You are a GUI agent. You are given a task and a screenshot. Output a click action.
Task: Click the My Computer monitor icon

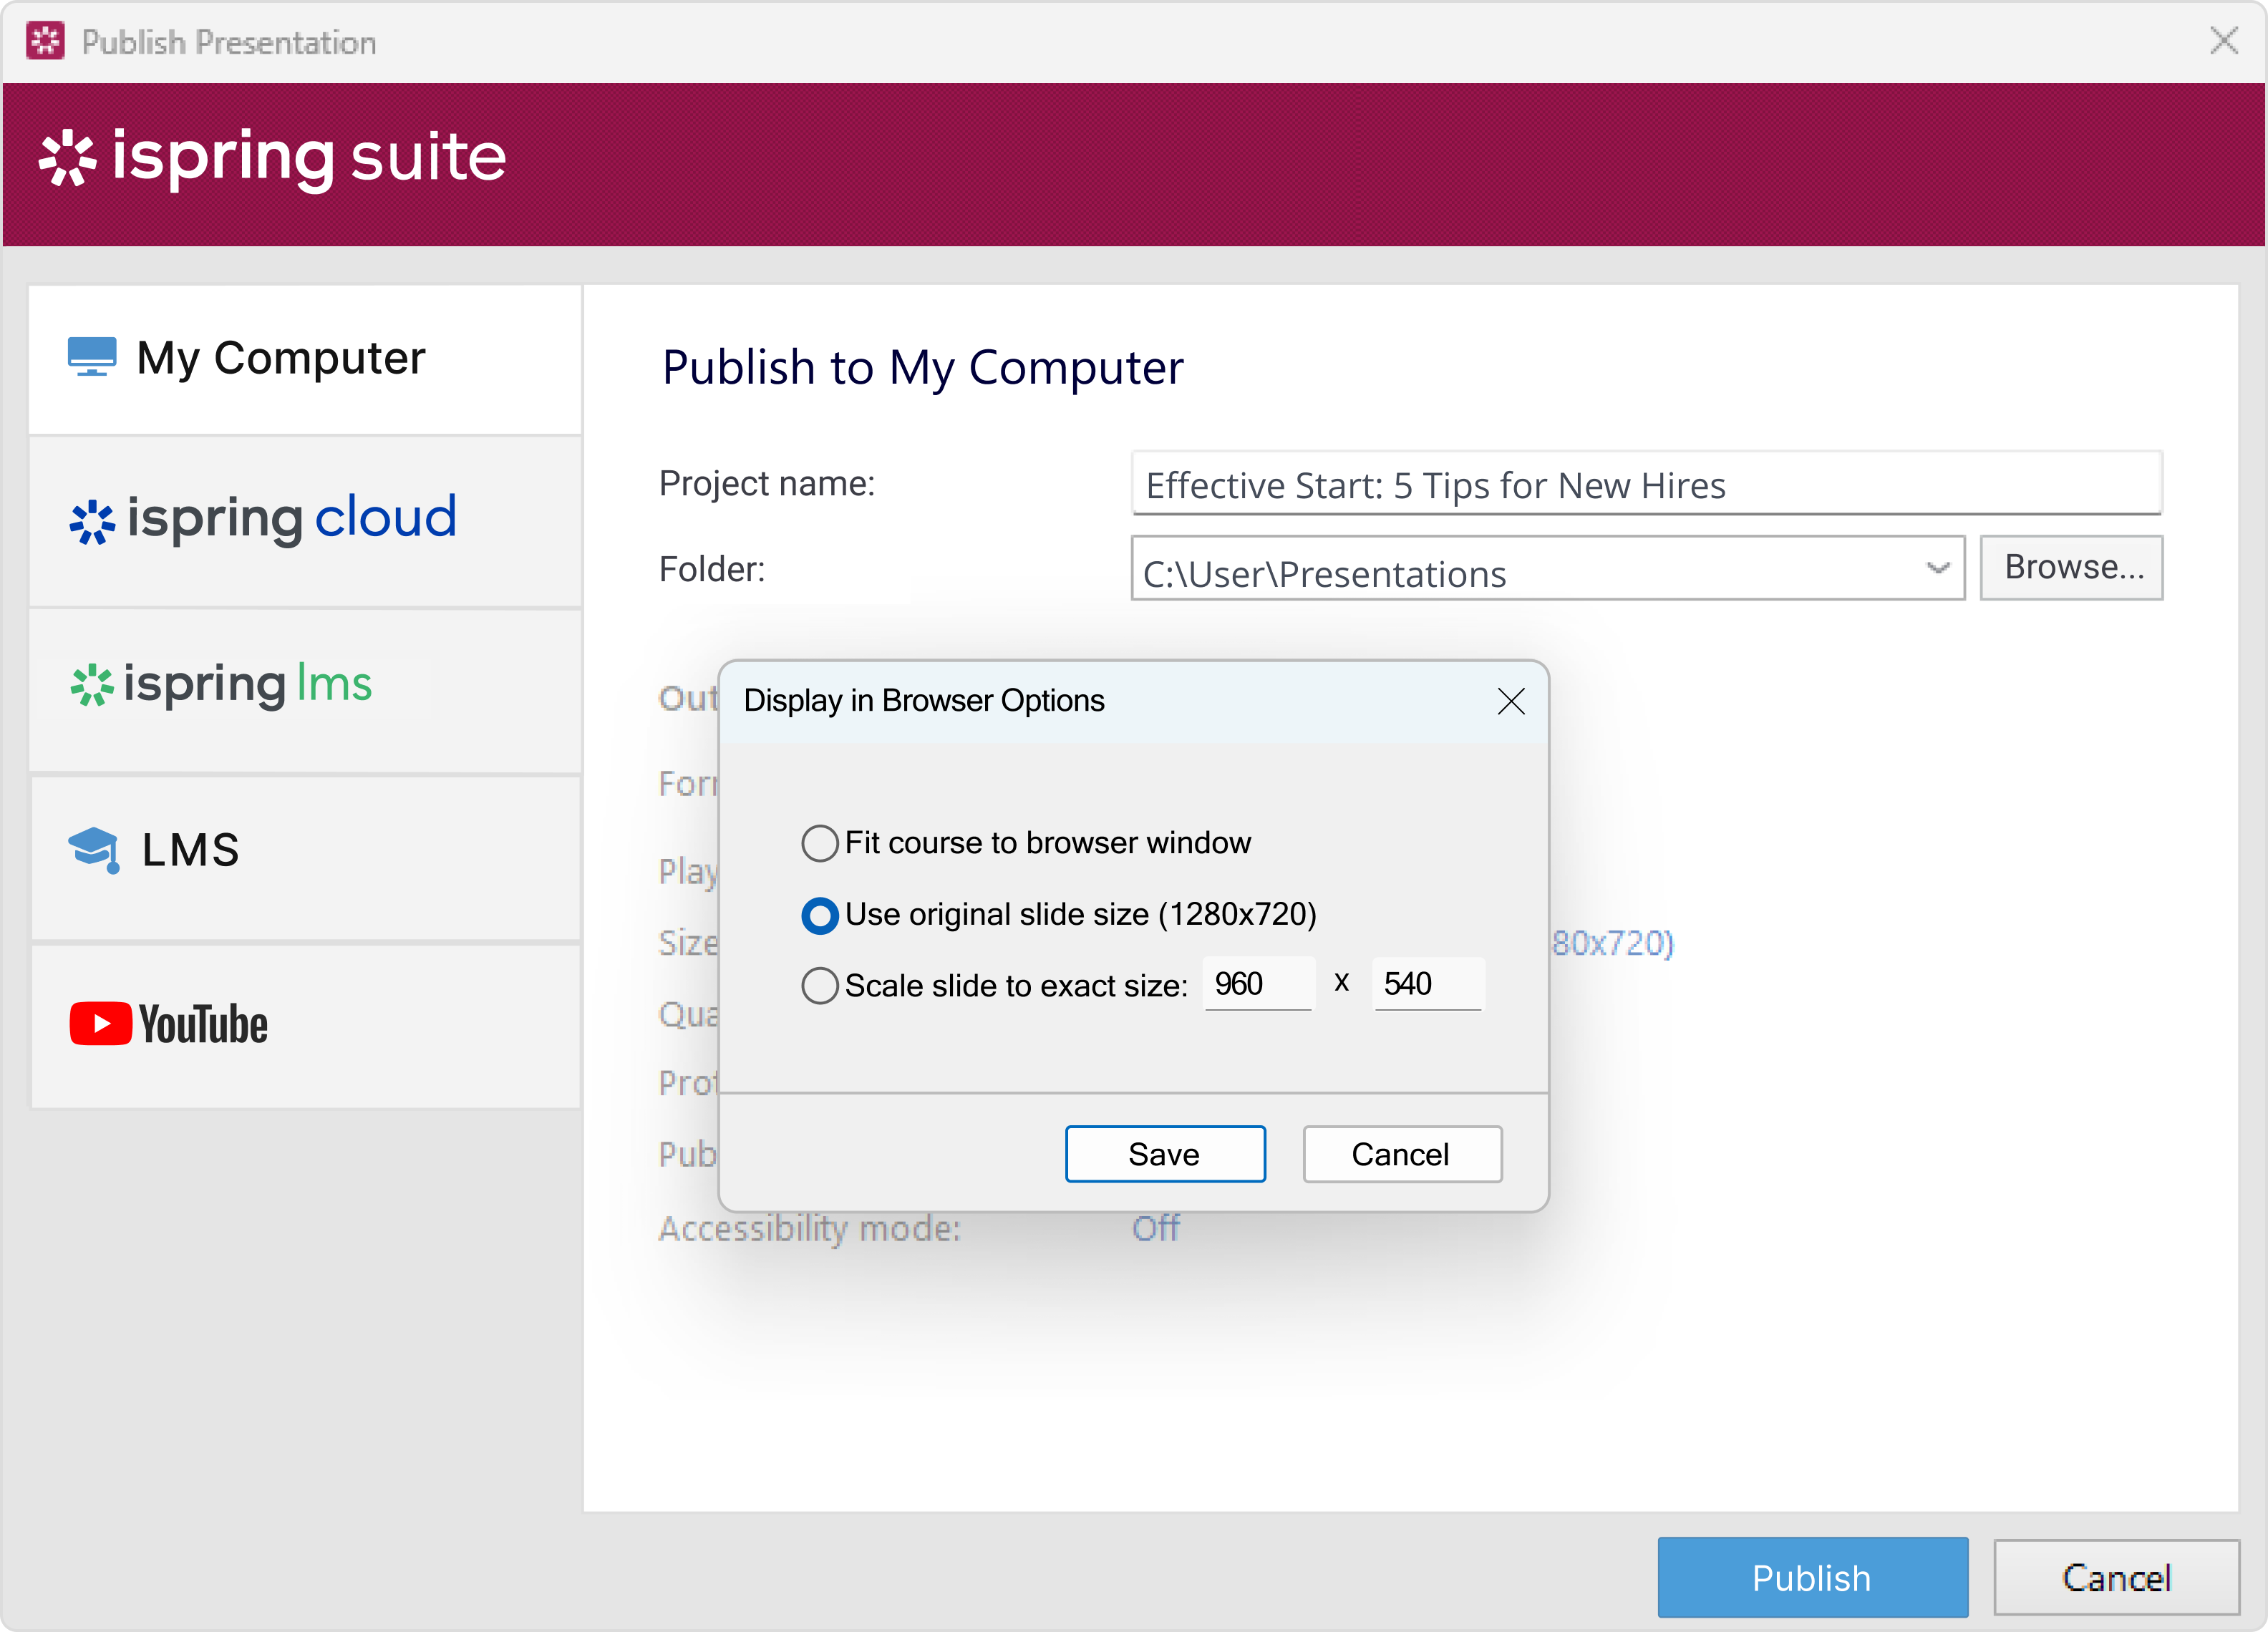coord(92,357)
